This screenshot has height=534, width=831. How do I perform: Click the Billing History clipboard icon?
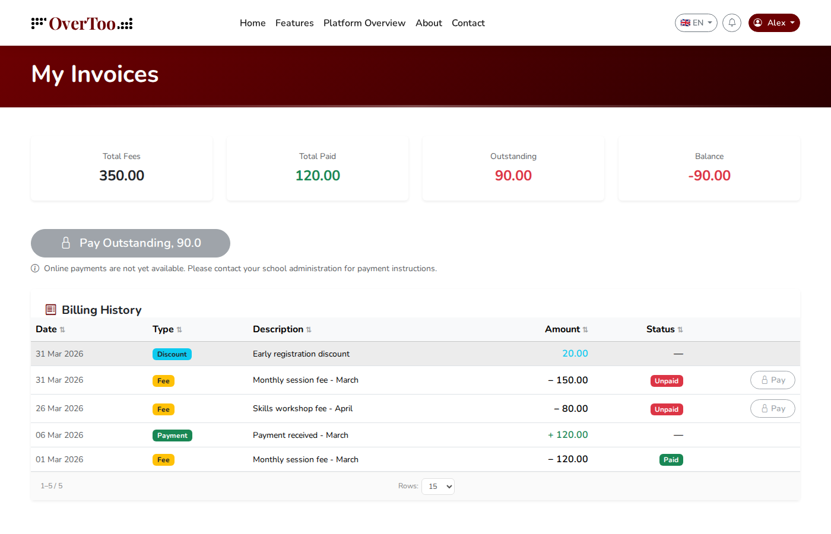50,309
